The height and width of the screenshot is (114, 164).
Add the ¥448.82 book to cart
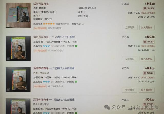(147, 27)
